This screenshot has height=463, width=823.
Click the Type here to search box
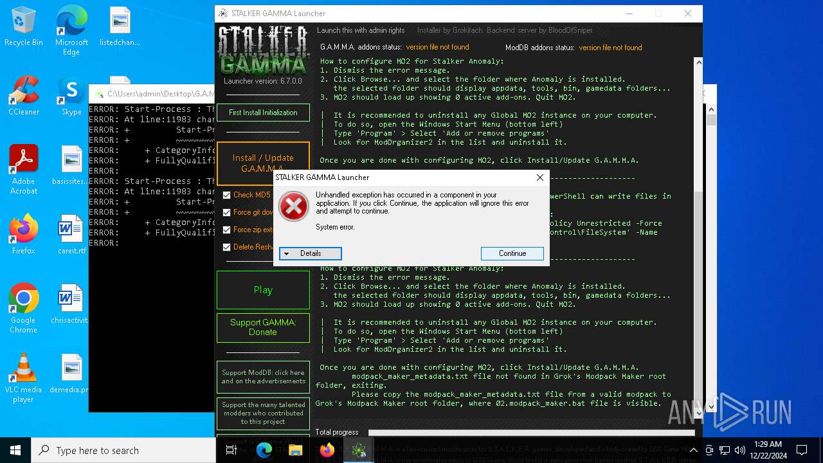coord(123,450)
